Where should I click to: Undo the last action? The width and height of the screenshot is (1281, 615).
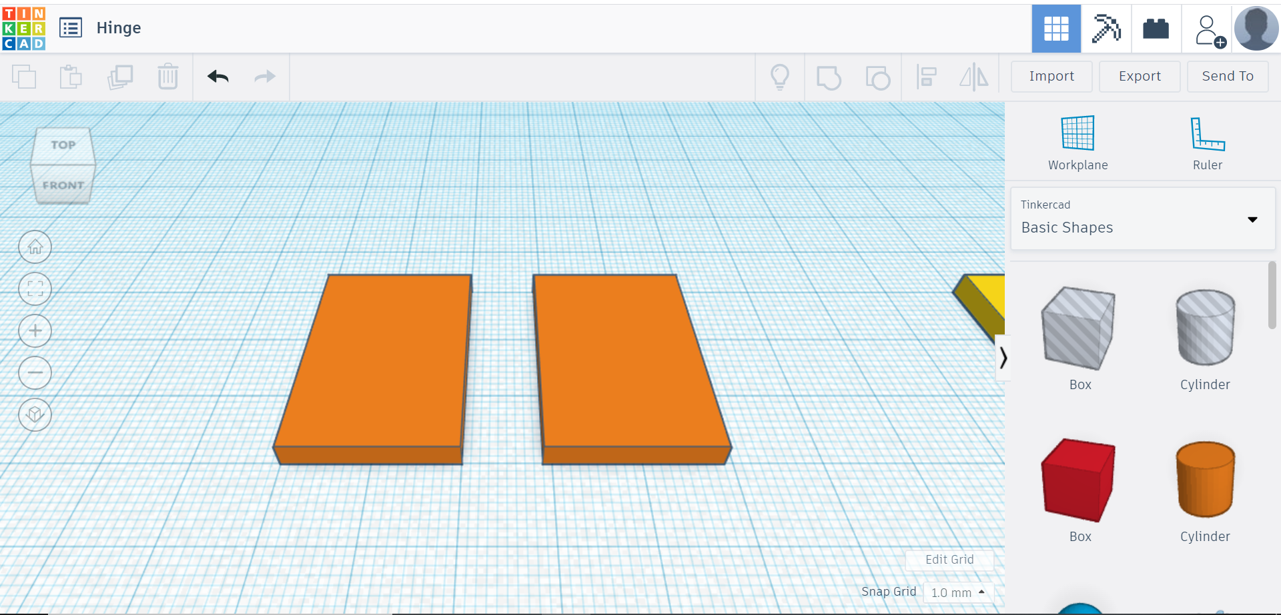click(218, 77)
